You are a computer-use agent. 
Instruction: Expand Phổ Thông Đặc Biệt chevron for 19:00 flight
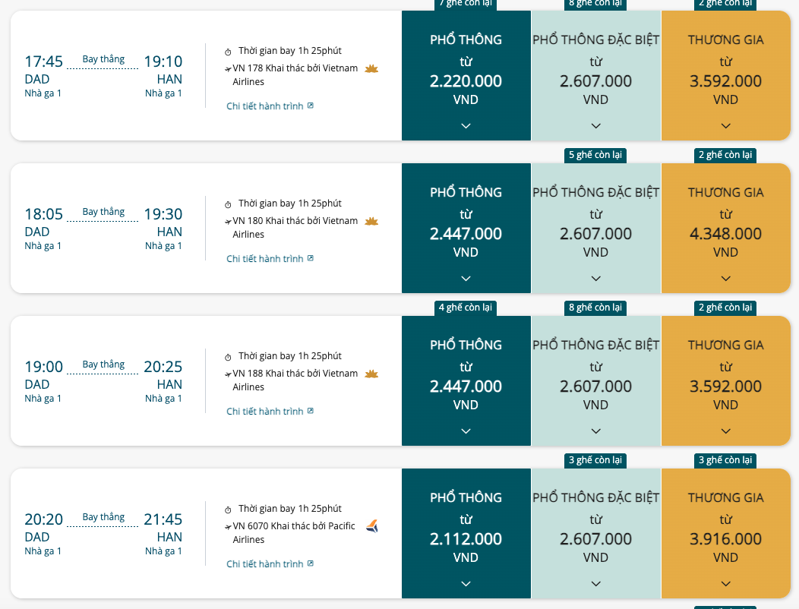[x=595, y=431]
